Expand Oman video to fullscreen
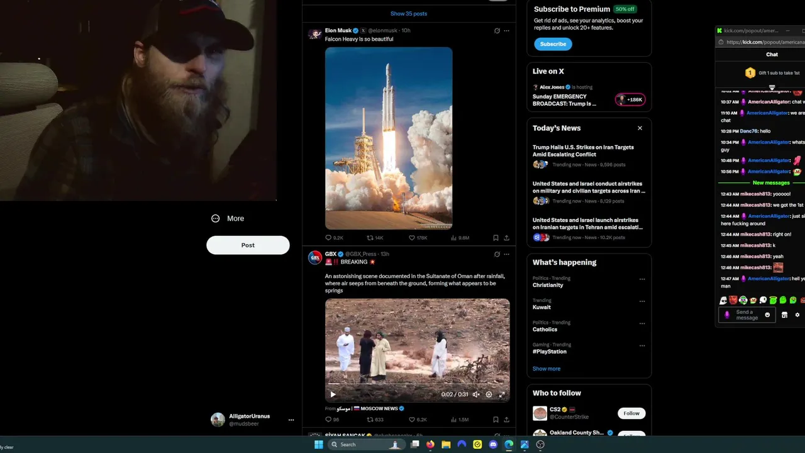The image size is (805, 453). (x=502, y=394)
